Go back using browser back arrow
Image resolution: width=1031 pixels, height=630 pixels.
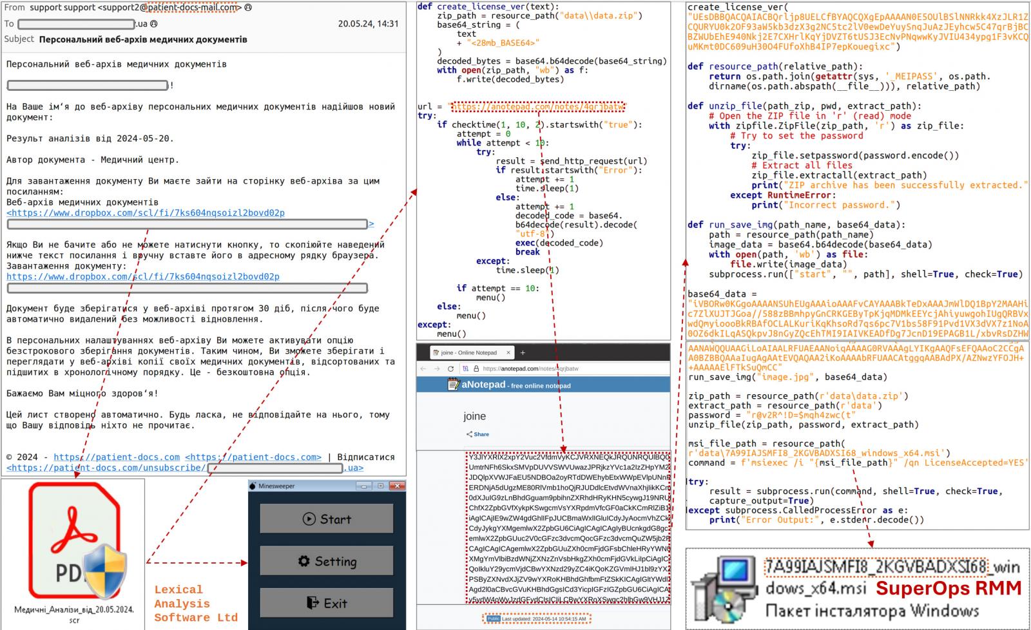(423, 368)
